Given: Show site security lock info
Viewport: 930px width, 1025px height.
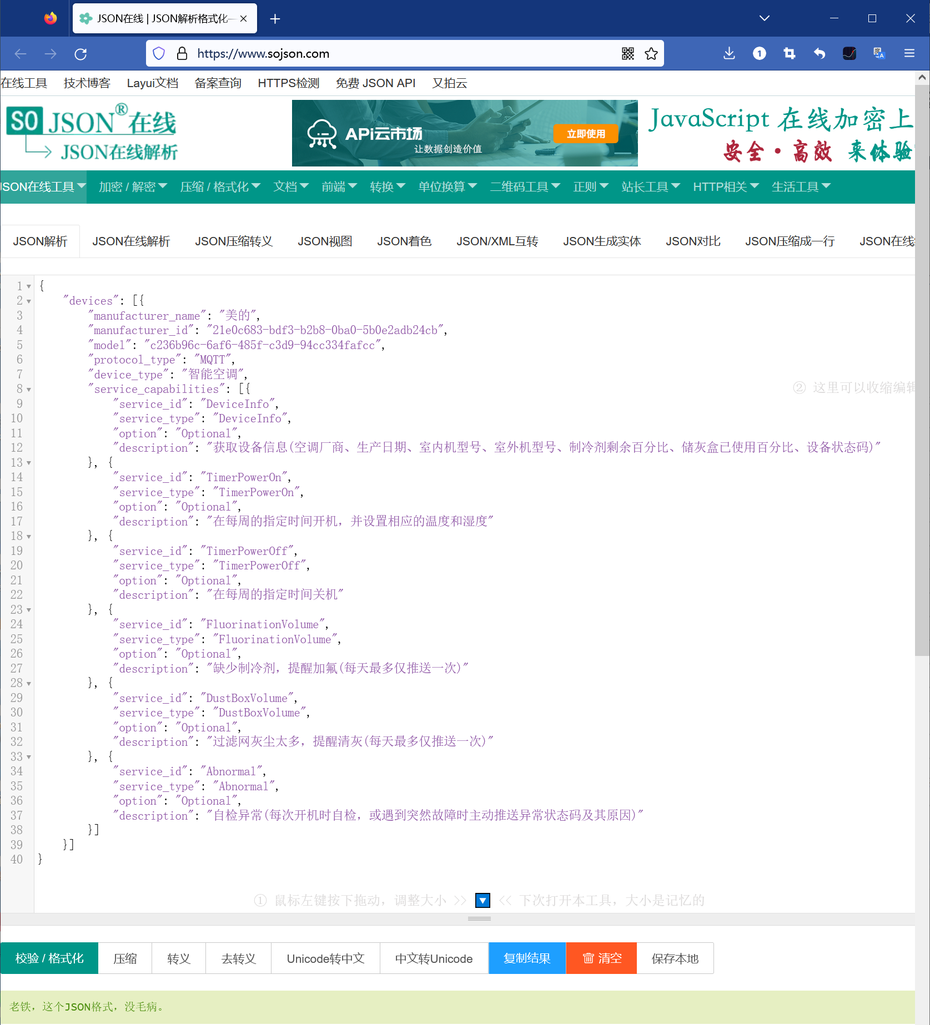Looking at the screenshot, I should click(x=182, y=54).
